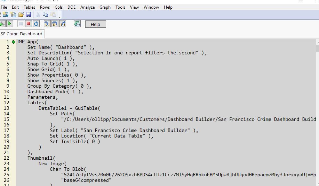Click the red Stop debugging button
Screen dimensions: 319x186
coord(29,24)
